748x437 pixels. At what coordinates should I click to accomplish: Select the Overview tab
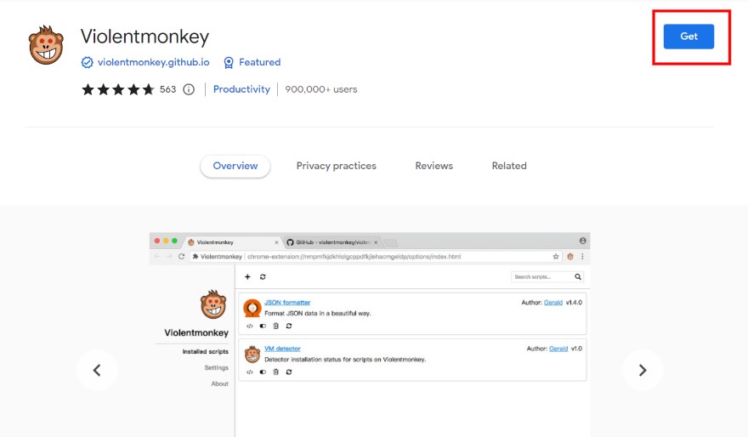tap(235, 166)
